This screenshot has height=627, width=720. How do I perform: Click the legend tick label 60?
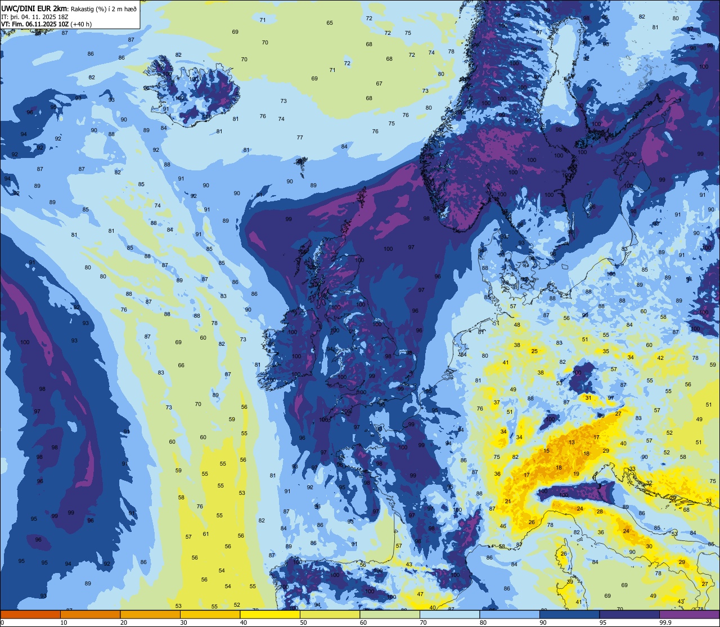363,623
